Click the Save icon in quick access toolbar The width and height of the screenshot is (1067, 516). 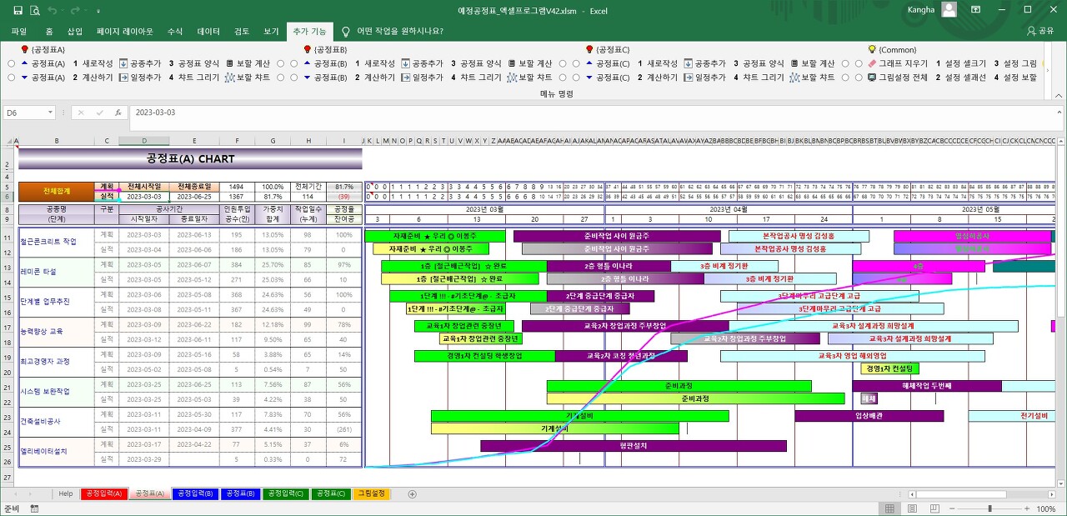[x=18, y=10]
